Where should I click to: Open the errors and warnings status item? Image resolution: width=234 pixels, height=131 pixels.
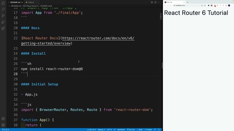click(5, 130)
